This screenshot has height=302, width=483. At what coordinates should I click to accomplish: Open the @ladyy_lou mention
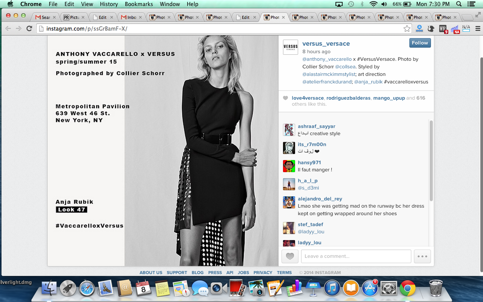(x=311, y=232)
